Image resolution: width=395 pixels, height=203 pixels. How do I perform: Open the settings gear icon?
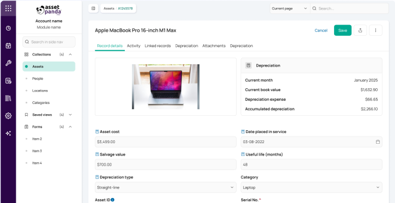(8, 116)
